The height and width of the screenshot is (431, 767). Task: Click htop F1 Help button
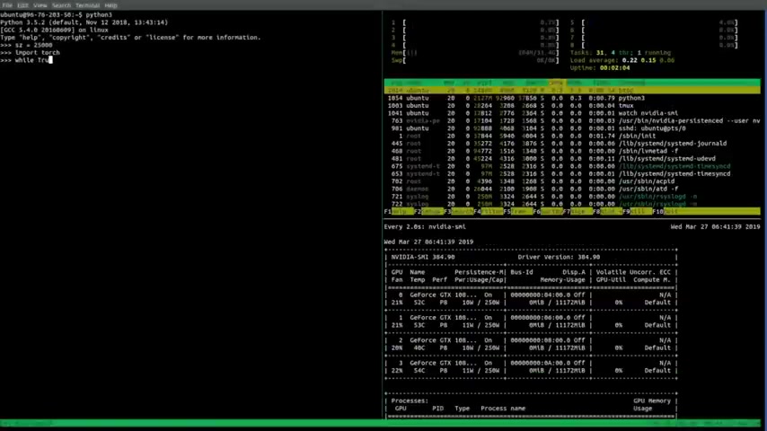click(399, 211)
